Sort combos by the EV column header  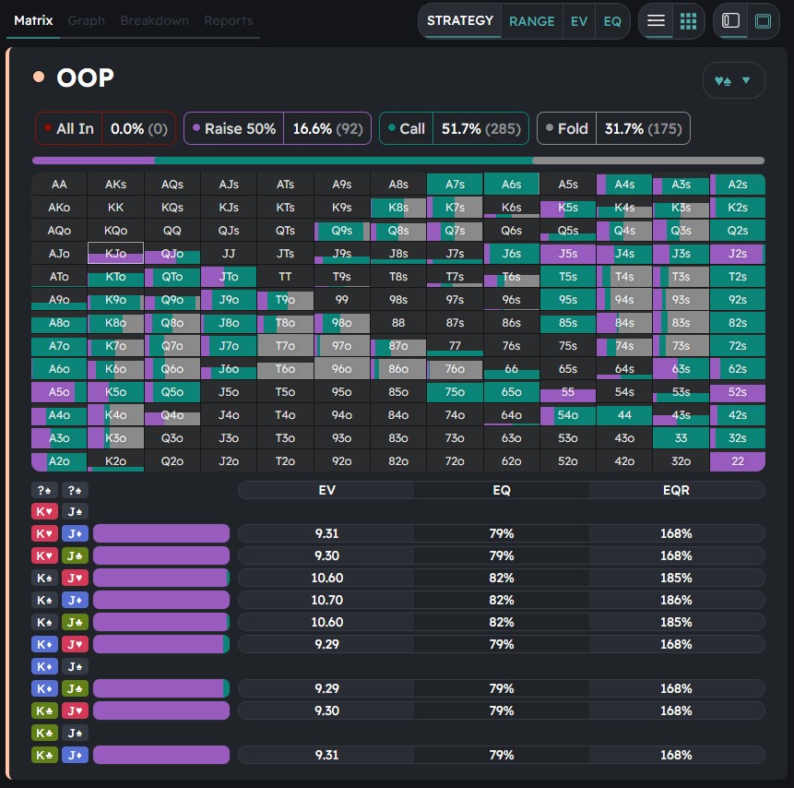point(326,490)
